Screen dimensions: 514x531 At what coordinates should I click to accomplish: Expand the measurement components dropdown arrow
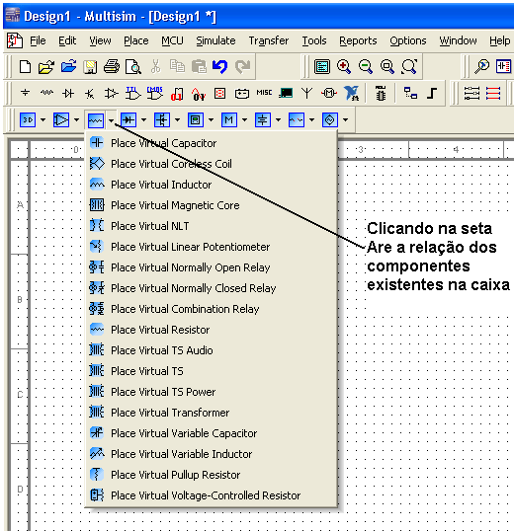coord(211,119)
